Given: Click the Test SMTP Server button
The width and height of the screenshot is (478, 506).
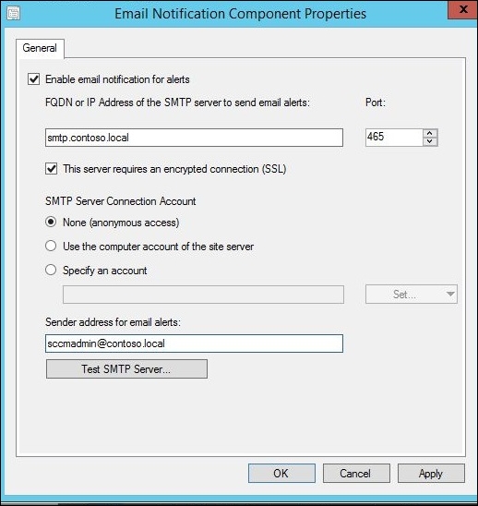Looking at the screenshot, I should [126, 368].
